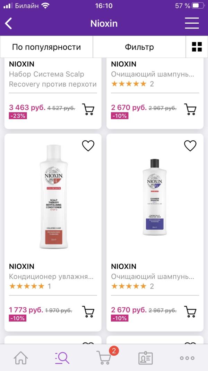Image resolution: width=208 pixels, height=371 pixels.
Task: Go to the home tab
Action: pyautogui.click(x=21, y=358)
